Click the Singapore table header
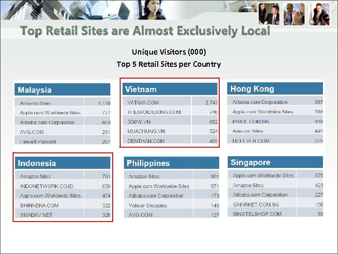Image resolution: width=338 pixels, height=254 pixels. coord(275,162)
